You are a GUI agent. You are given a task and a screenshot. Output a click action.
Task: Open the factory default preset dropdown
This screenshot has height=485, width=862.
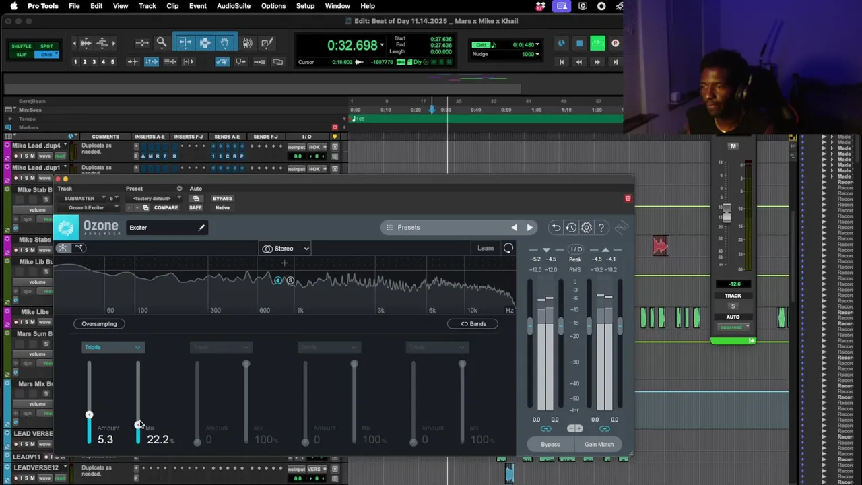click(156, 199)
